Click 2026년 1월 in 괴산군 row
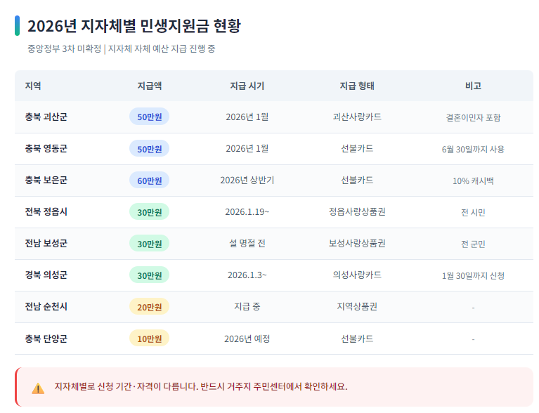 pyautogui.click(x=247, y=117)
